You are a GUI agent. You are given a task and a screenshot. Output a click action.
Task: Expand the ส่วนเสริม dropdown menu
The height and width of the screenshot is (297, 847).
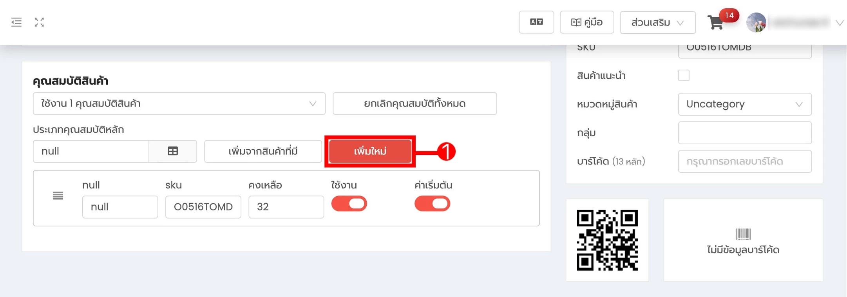click(x=658, y=22)
